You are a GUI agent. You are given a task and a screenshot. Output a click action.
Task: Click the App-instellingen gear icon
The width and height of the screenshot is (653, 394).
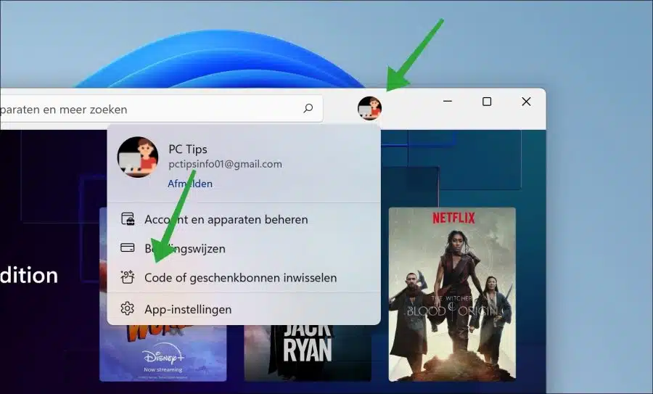pyautogui.click(x=128, y=308)
